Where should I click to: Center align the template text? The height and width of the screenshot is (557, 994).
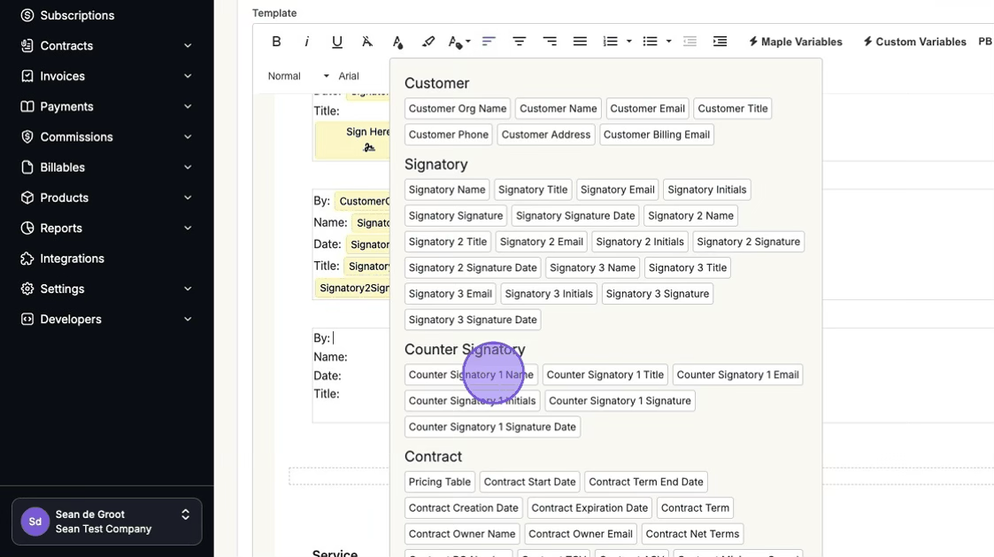coord(520,42)
